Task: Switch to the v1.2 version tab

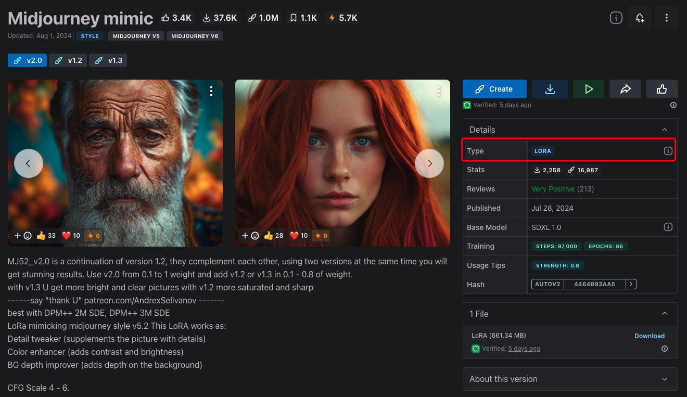Action: pyautogui.click(x=69, y=60)
